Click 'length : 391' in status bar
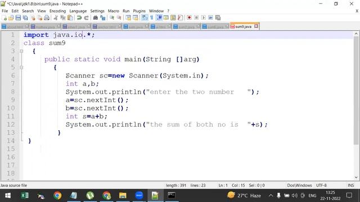The height and width of the screenshot is (202, 360). [x=176, y=185]
